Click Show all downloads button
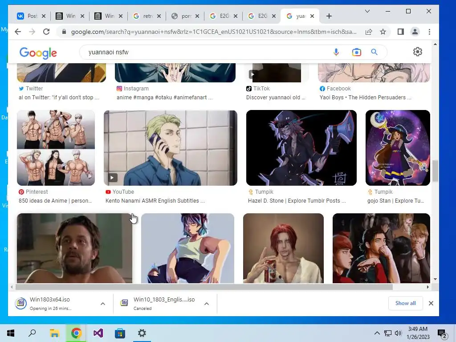The height and width of the screenshot is (342, 456). [x=405, y=303]
